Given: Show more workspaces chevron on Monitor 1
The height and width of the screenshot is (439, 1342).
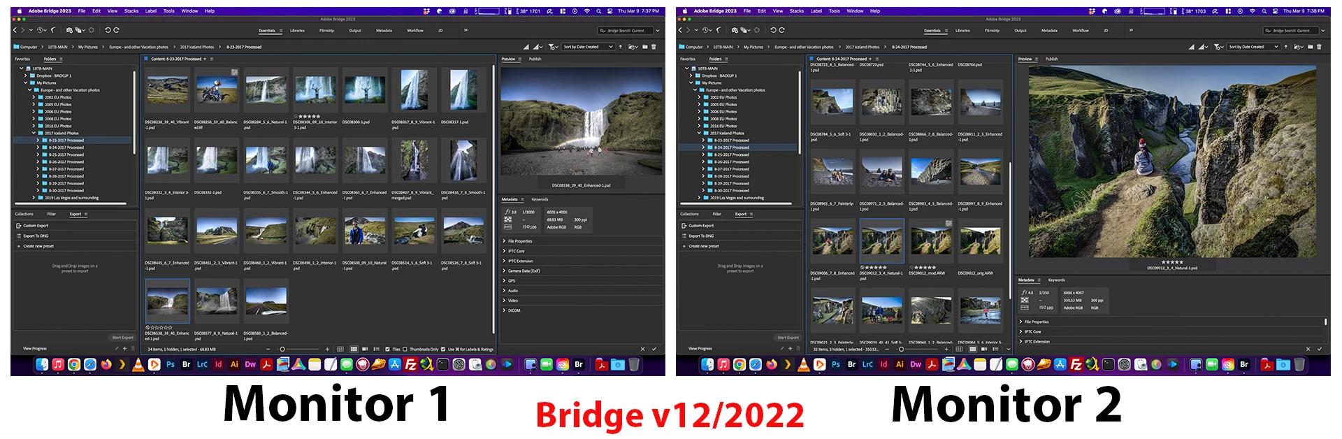Looking at the screenshot, I should click(466, 30).
